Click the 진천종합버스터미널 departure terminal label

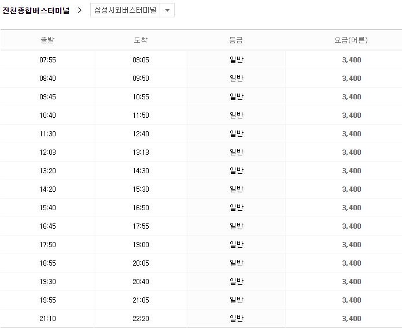coord(36,10)
